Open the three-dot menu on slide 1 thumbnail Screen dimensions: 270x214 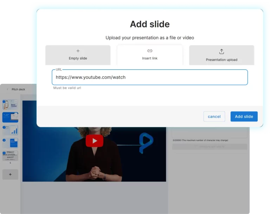[x=16, y=101]
